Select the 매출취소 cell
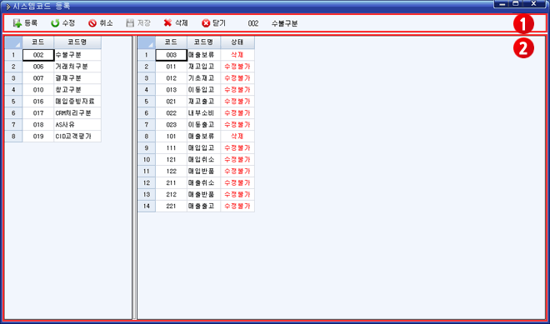The image size is (550, 324). point(204,182)
